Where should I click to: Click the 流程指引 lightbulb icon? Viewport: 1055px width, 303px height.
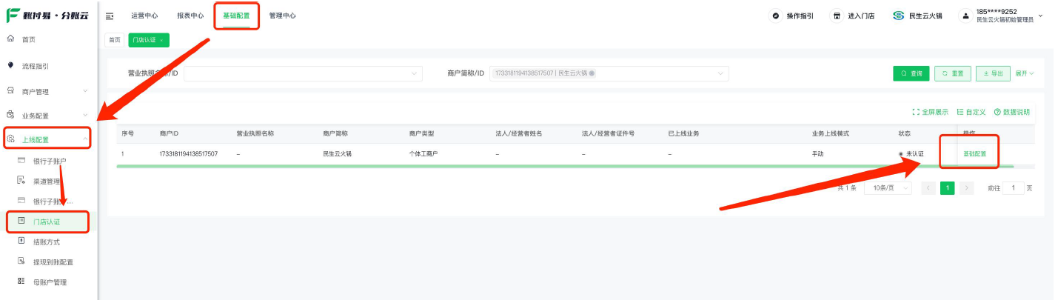pyautogui.click(x=10, y=65)
